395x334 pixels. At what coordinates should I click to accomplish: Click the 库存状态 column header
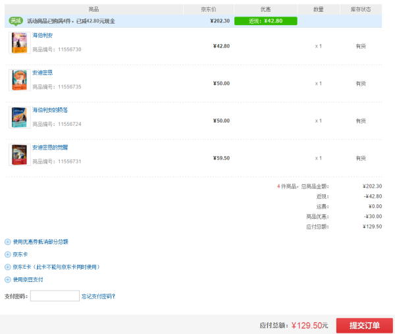[361, 9]
